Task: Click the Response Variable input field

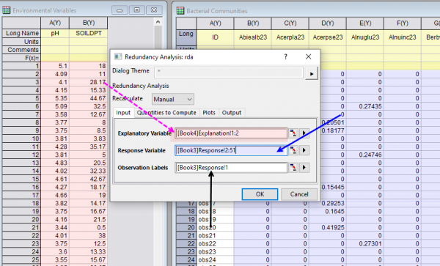Action: [x=231, y=150]
